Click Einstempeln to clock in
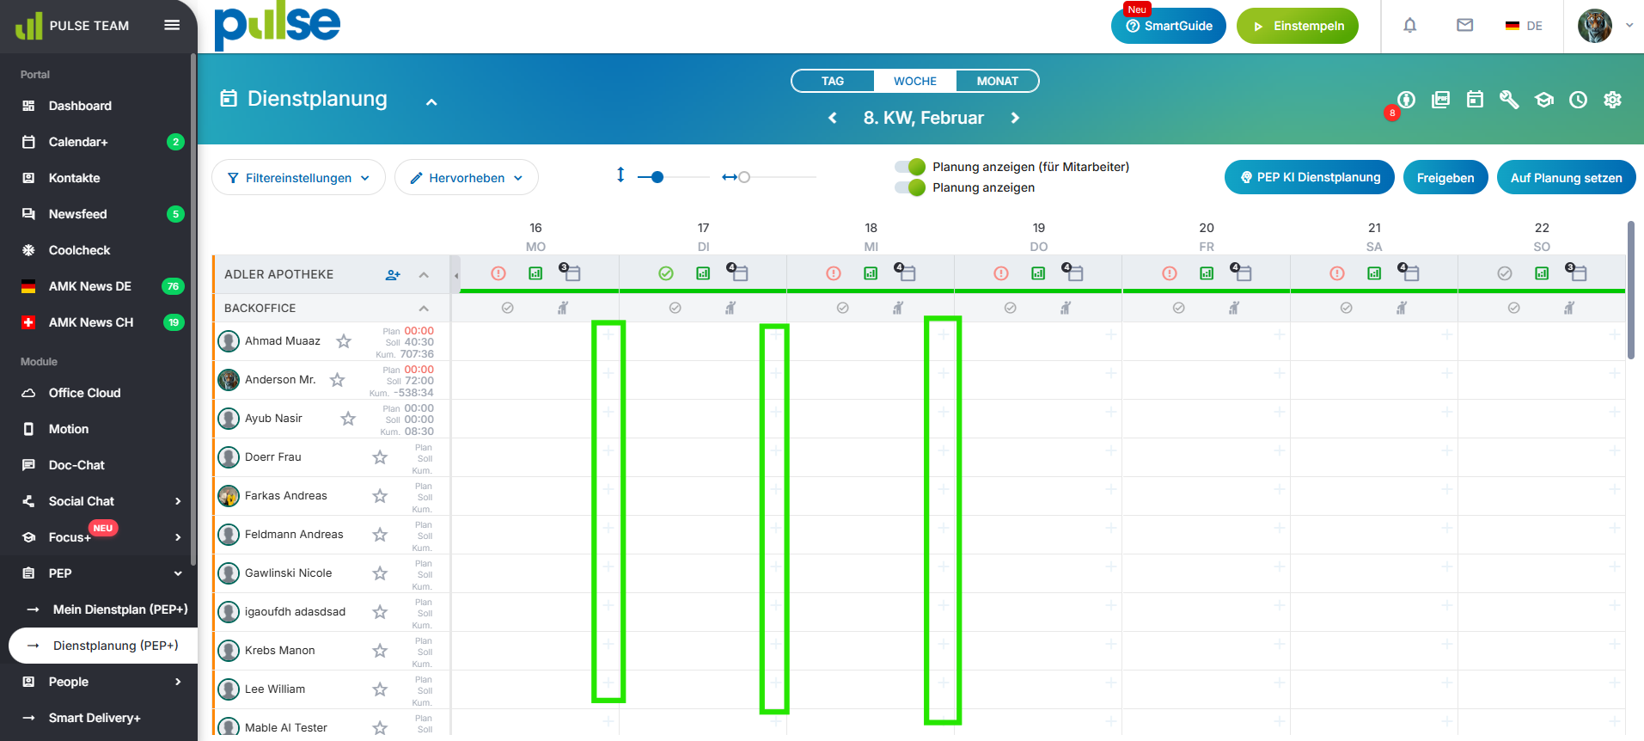The height and width of the screenshot is (741, 1644). 1298,26
